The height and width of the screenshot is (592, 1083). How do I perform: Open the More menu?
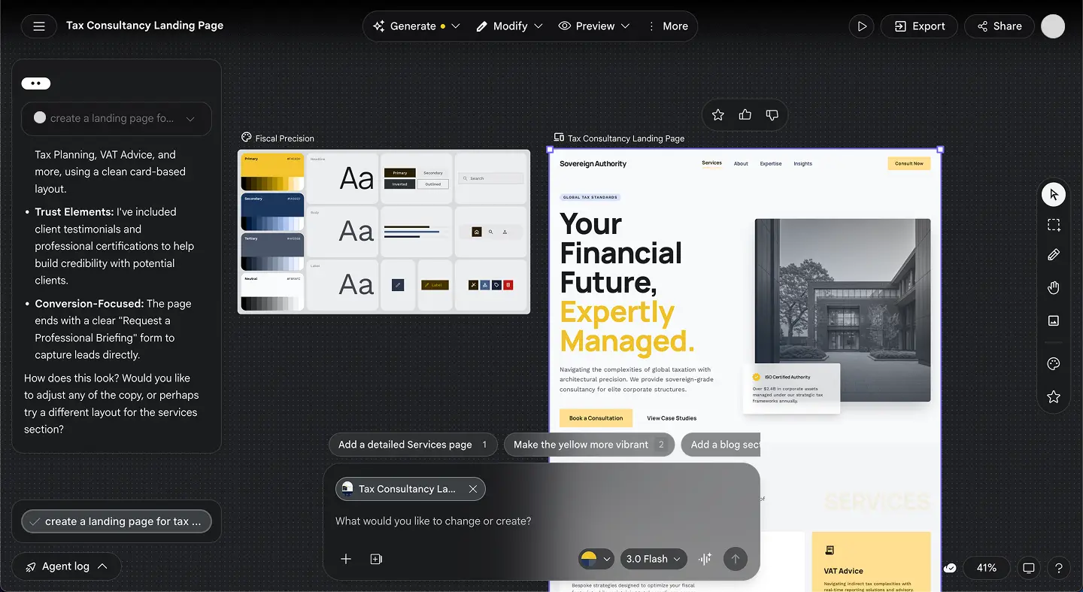(669, 26)
